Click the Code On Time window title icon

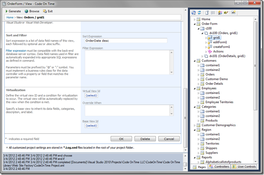4,4
